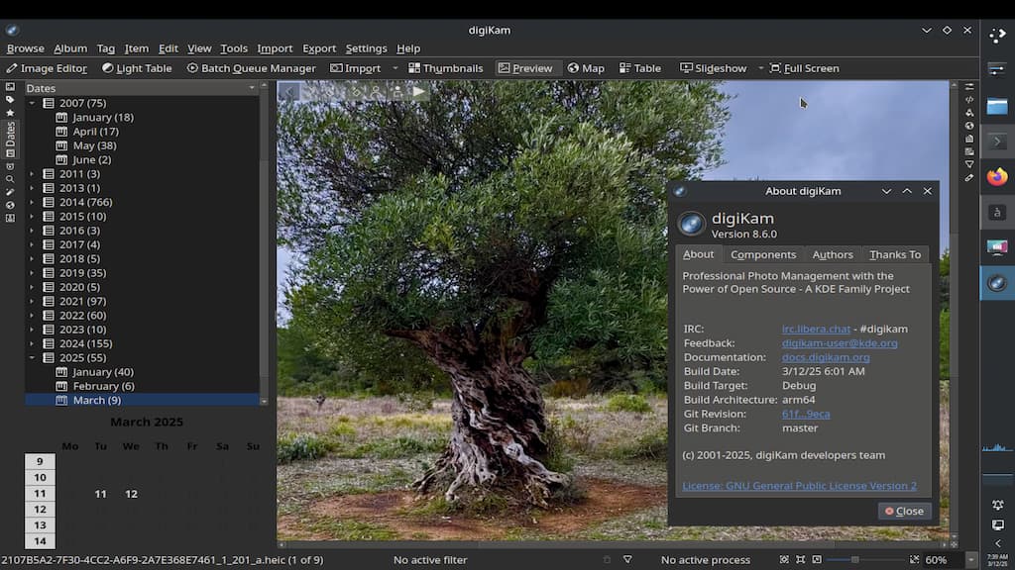This screenshot has height=570, width=1015.
Task: Open the Image Editor
Action: point(47,68)
